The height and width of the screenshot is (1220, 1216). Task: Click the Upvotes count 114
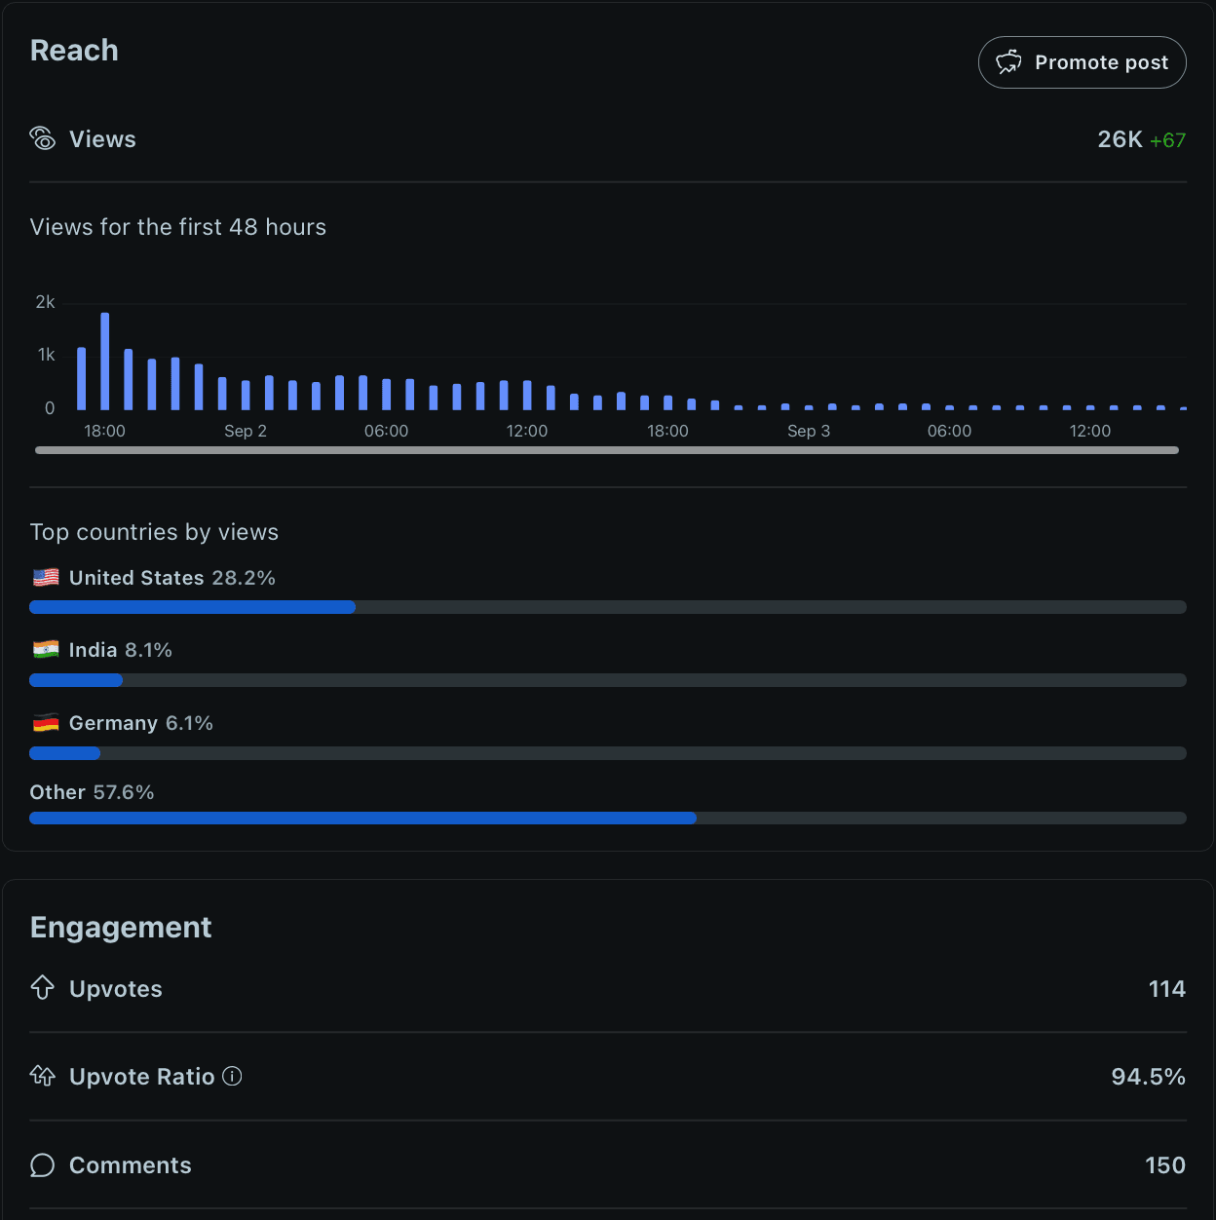(1166, 989)
